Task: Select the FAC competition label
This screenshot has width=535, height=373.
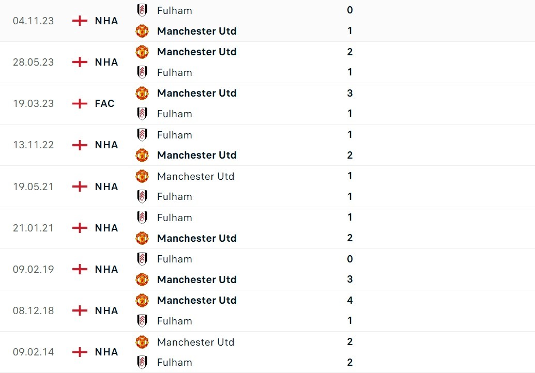Action: tap(104, 103)
